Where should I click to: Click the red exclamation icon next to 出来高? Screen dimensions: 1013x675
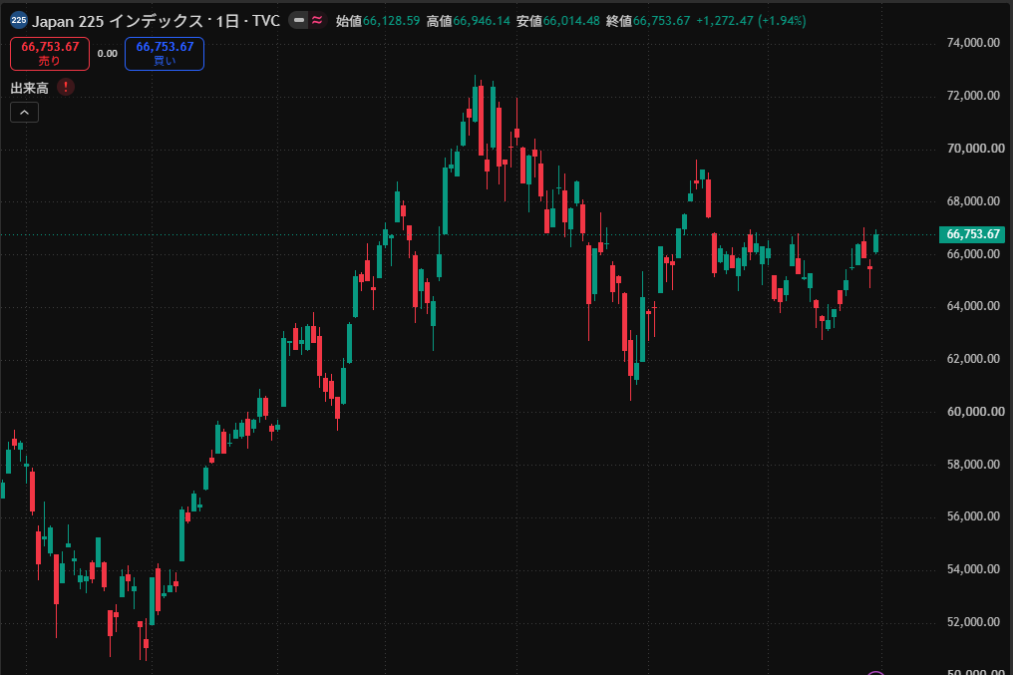[x=65, y=87]
